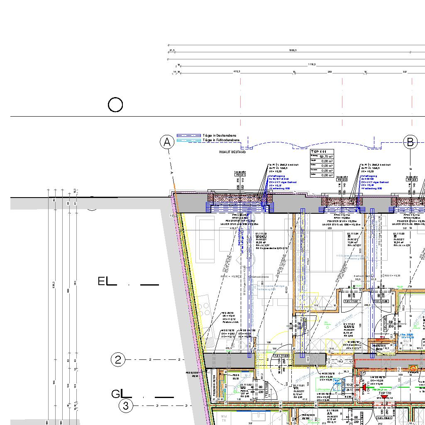Image resolution: width=425 pixels, height=425 pixels.
Task: Click window tag F.01.01
Action: click(240, 175)
